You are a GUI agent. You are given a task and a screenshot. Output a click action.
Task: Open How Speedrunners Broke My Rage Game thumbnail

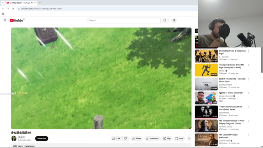click(x=206, y=70)
